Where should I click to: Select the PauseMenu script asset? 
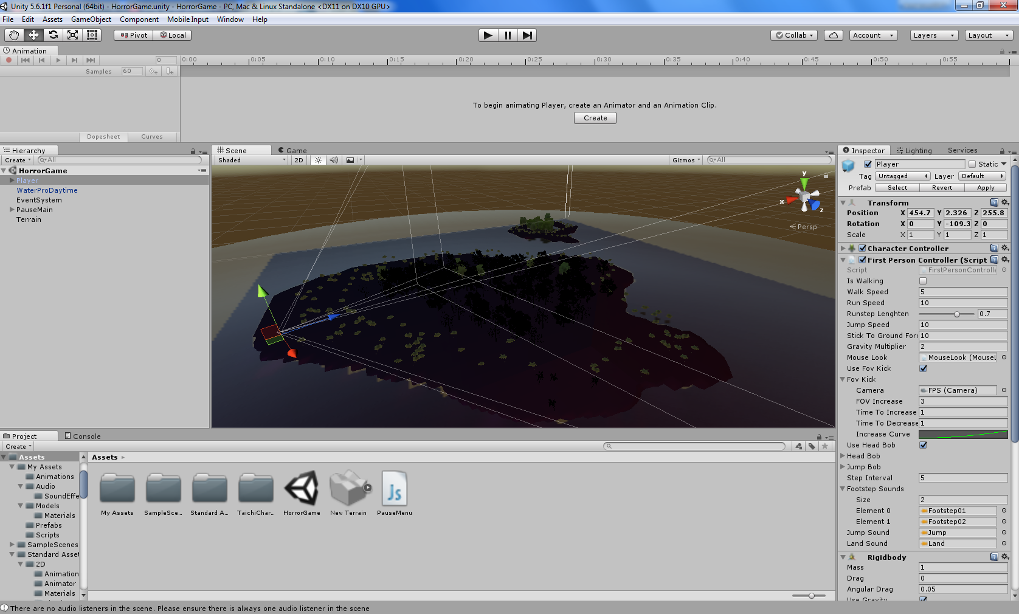point(395,494)
